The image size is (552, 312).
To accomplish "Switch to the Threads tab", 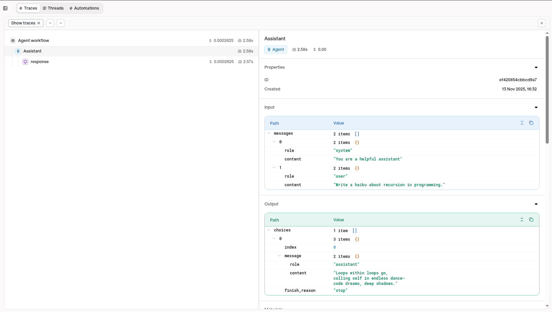I will coord(53,8).
